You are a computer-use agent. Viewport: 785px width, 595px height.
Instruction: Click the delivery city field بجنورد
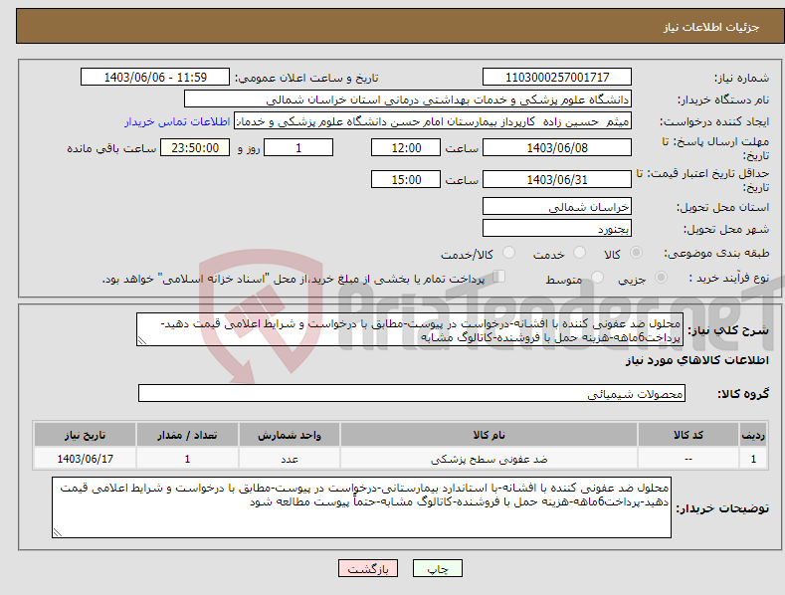click(557, 229)
